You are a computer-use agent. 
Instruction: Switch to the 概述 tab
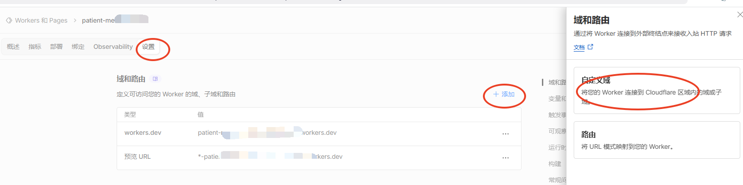(x=13, y=47)
